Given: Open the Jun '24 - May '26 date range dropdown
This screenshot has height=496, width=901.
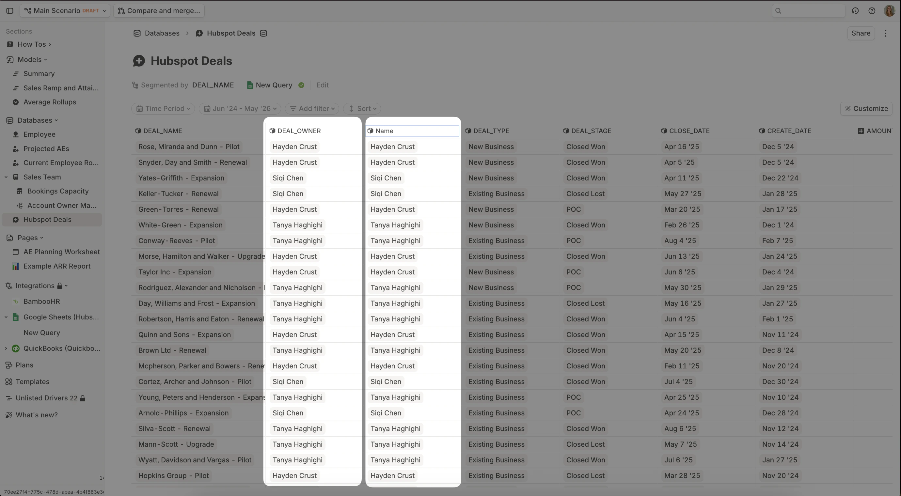Looking at the screenshot, I should 240,108.
